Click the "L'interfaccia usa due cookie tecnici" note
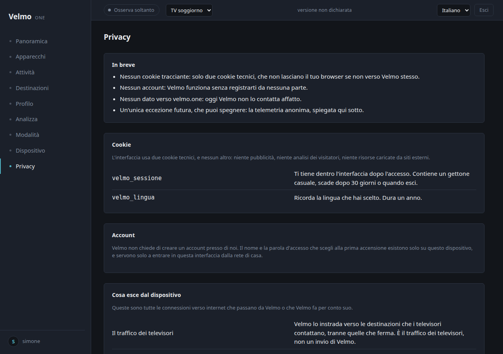The width and height of the screenshot is (503, 354). 271,158
